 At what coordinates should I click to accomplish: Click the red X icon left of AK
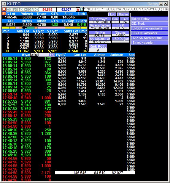click(x=4, y=9)
